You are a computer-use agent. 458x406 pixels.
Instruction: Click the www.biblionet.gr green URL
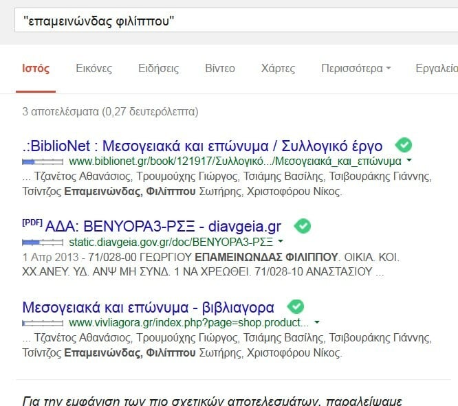(x=235, y=161)
